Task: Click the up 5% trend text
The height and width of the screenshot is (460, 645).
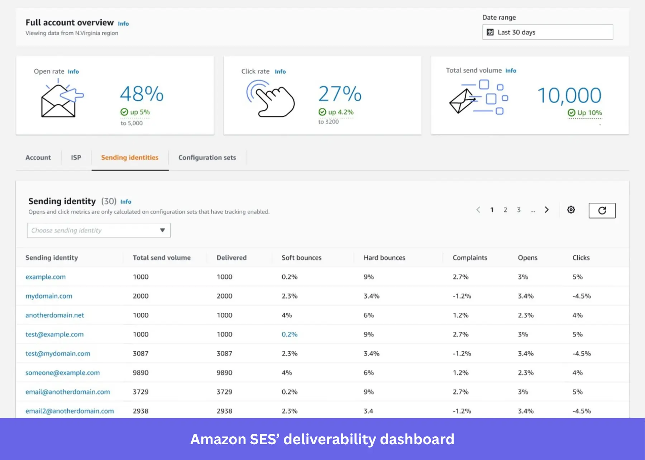Action: 140,112
